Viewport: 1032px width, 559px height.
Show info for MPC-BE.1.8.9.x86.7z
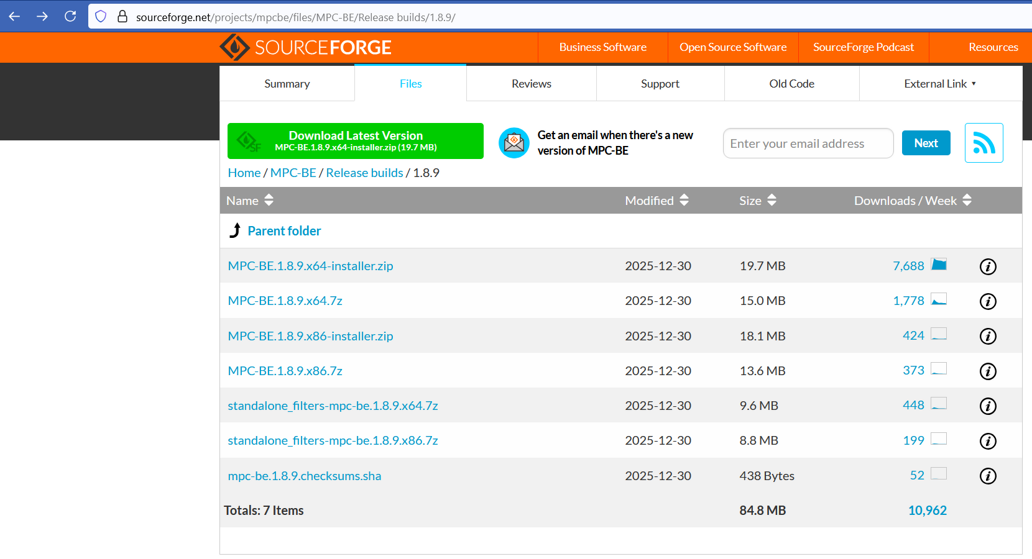(x=988, y=371)
